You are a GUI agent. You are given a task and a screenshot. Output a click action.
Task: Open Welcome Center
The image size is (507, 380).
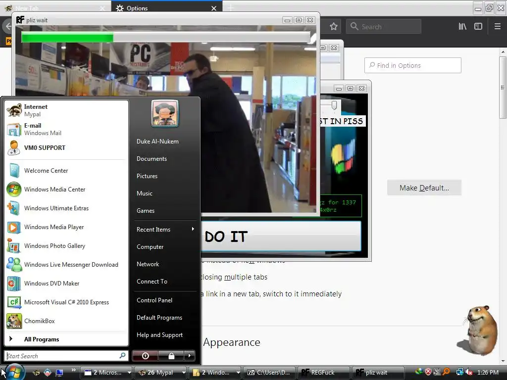tap(66, 171)
